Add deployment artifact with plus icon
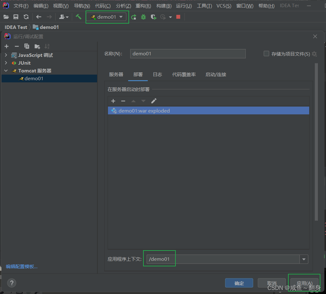Image resolution: width=326 pixels, height=294 pixels. click(x=113, y=101)
